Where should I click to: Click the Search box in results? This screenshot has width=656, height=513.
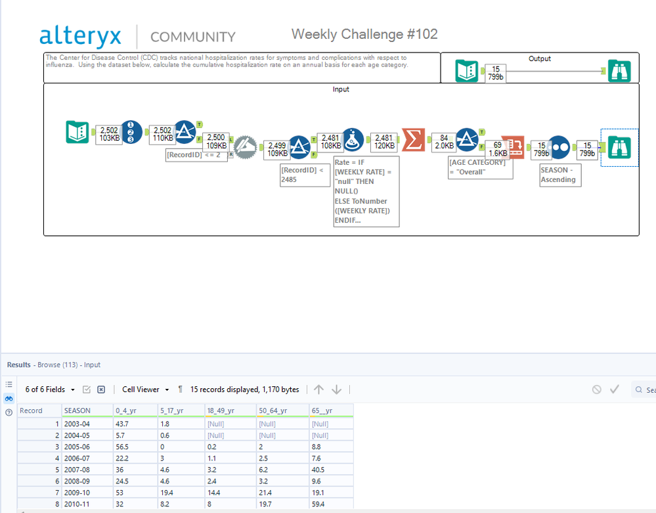(644, 390)
